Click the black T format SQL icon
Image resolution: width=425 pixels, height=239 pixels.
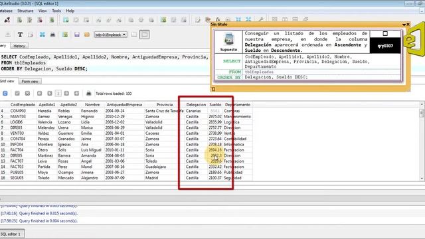(20, 35)
